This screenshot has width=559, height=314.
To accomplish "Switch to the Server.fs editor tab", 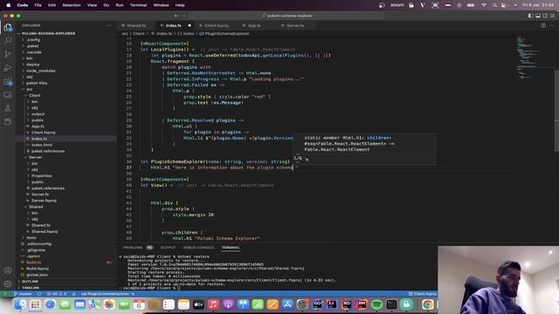I will click(295, 25).
